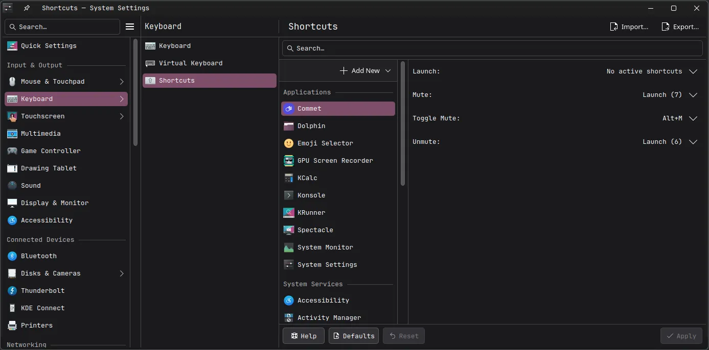Restore shortcuts with the Defaults button
The image size is (709, 350).
tap(353, 336)
